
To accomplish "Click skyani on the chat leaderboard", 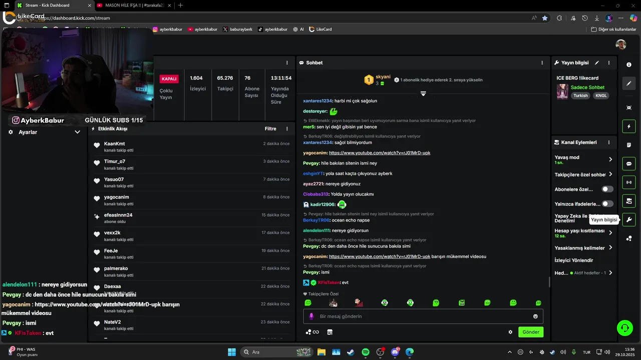I will [x=383, y=76].
